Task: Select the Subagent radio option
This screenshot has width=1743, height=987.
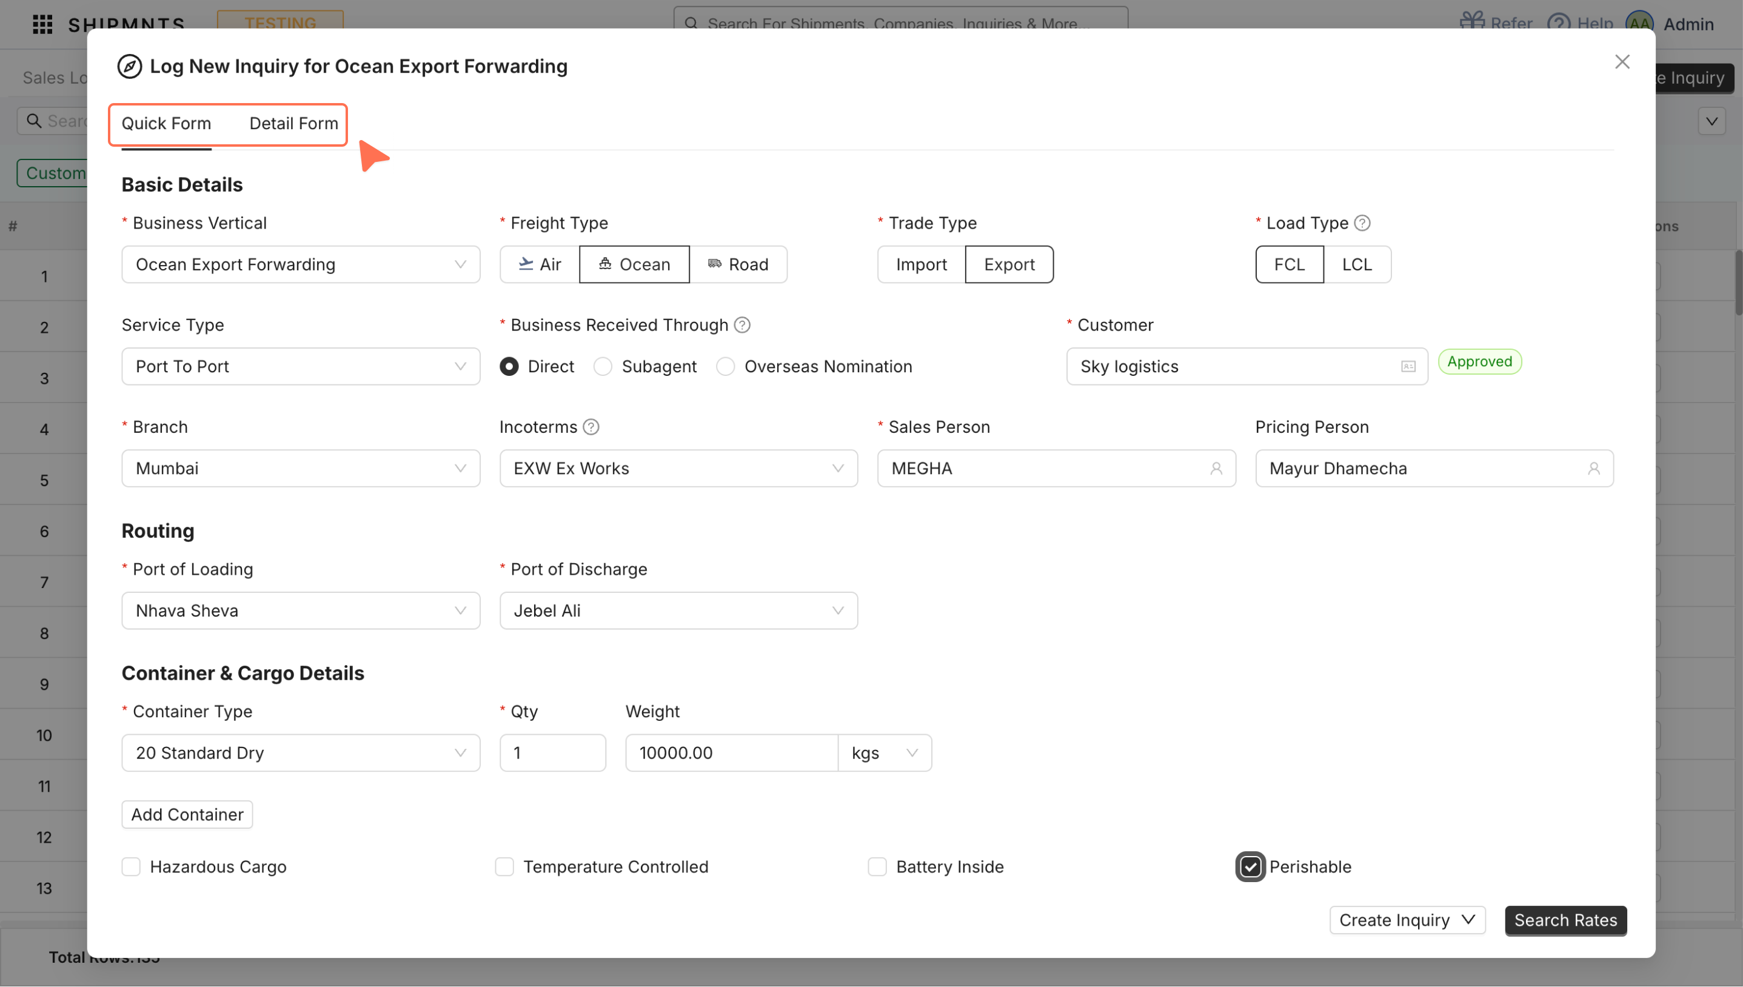Action: click(603, 367)
